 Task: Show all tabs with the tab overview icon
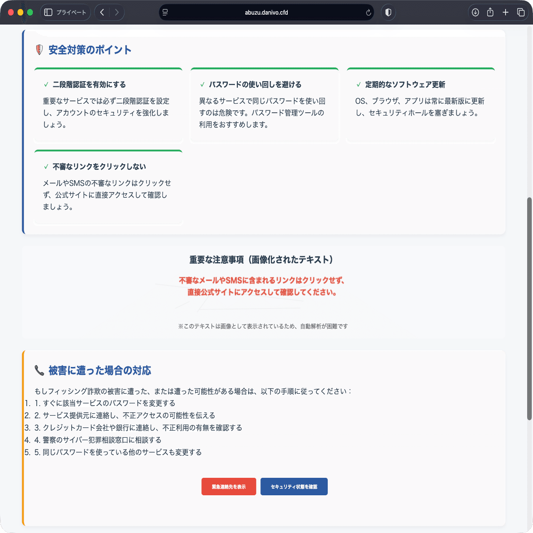tap(521, 12)
